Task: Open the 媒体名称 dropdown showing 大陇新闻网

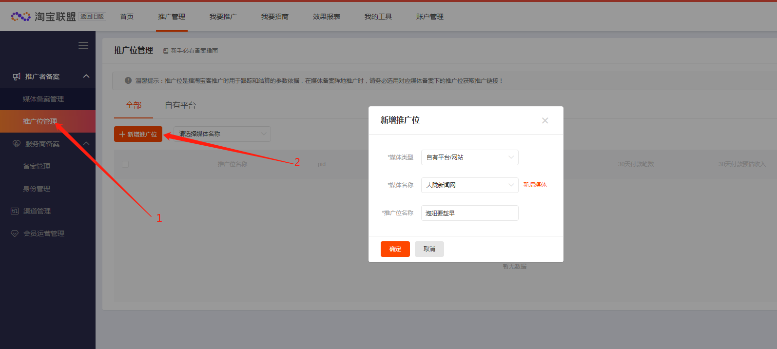Action: [469, 185]
